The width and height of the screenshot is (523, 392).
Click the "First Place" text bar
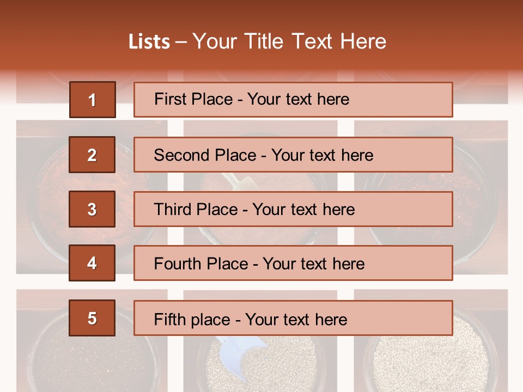pos(293,100)
